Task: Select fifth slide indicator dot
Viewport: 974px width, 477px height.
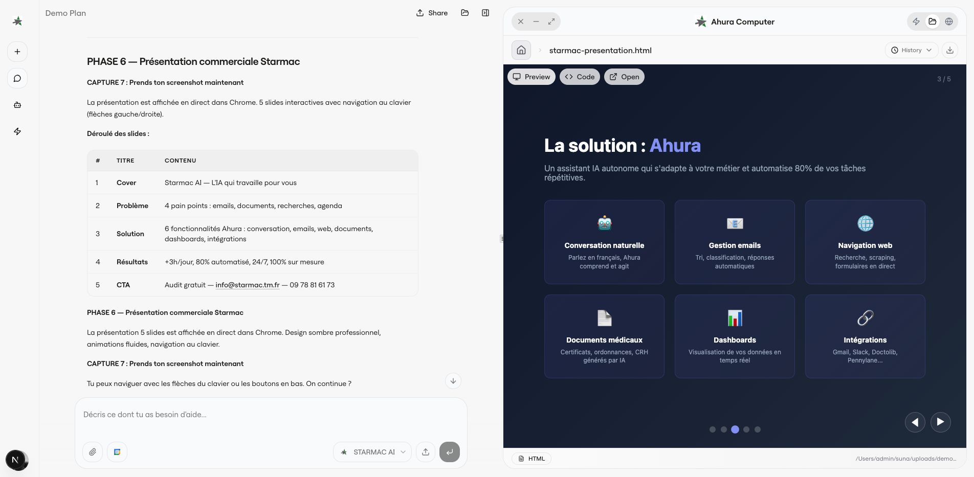Action: 758,429
